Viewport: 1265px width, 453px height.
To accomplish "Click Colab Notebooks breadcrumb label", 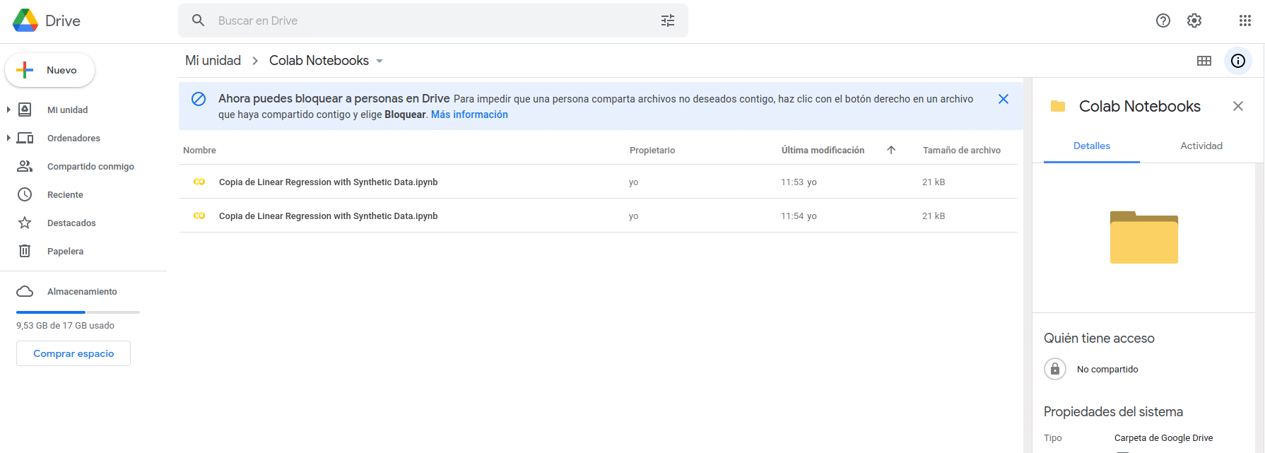I will tap(319, 61).
